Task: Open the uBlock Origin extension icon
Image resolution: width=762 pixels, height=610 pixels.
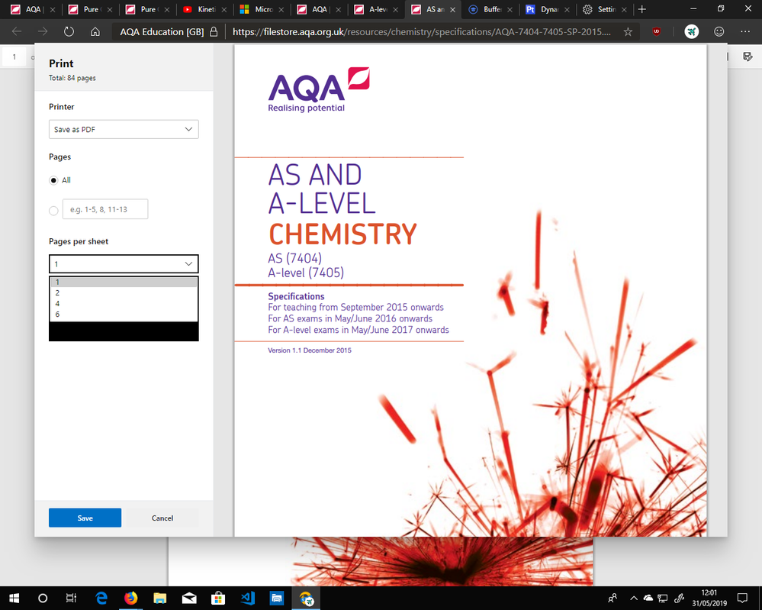Action: [657, 31]
